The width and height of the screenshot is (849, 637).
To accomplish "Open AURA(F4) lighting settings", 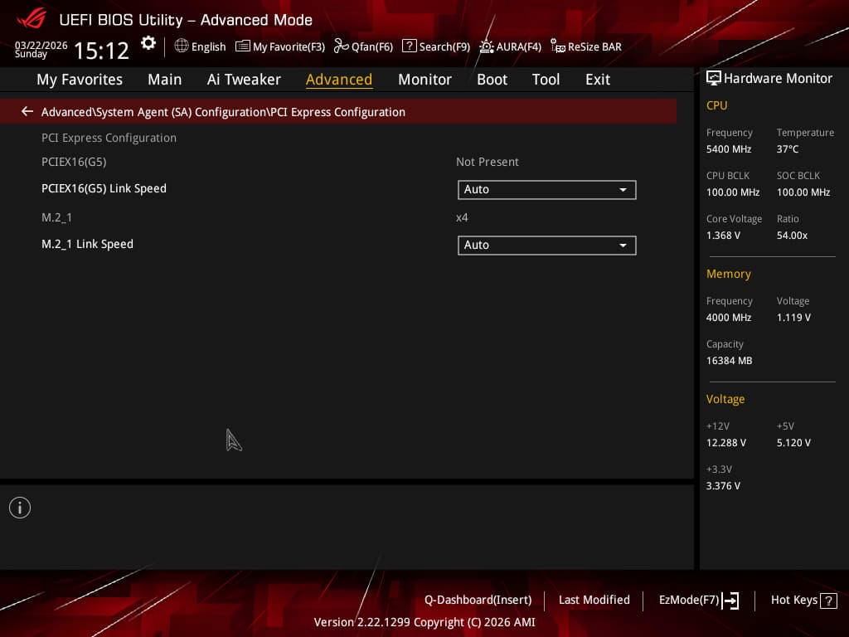I will tap(510, 46).
